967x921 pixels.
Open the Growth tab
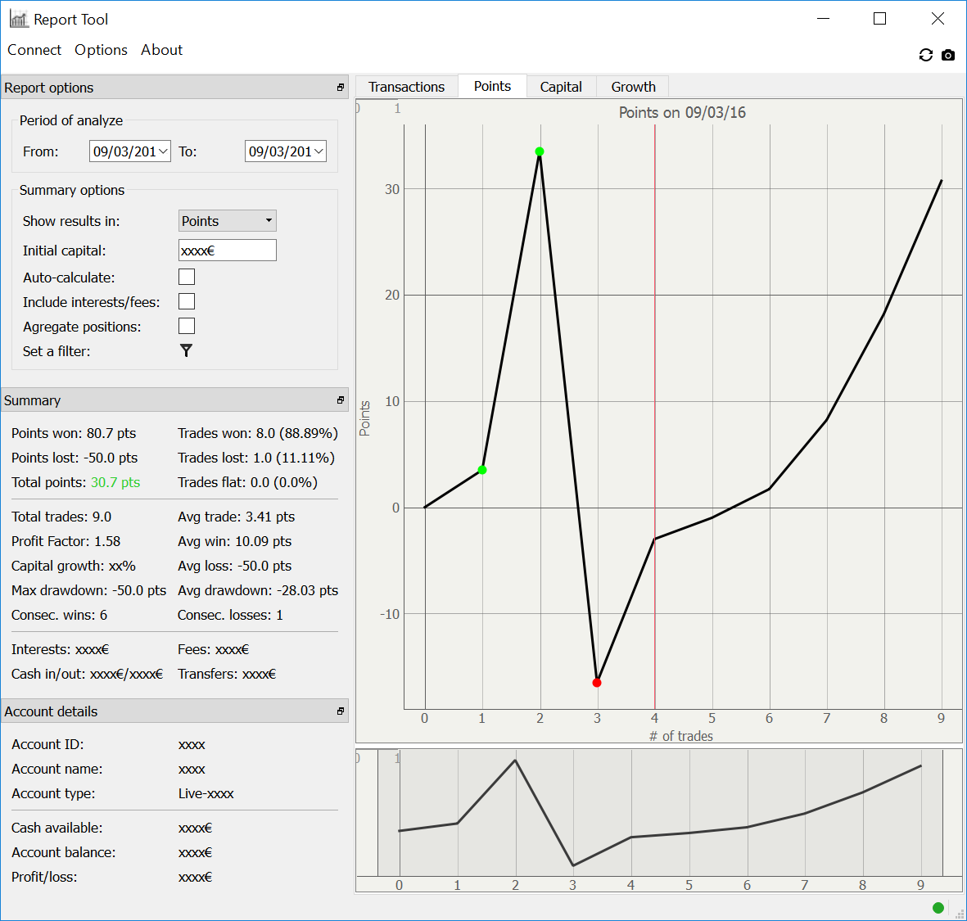click(x=633, y=87)
